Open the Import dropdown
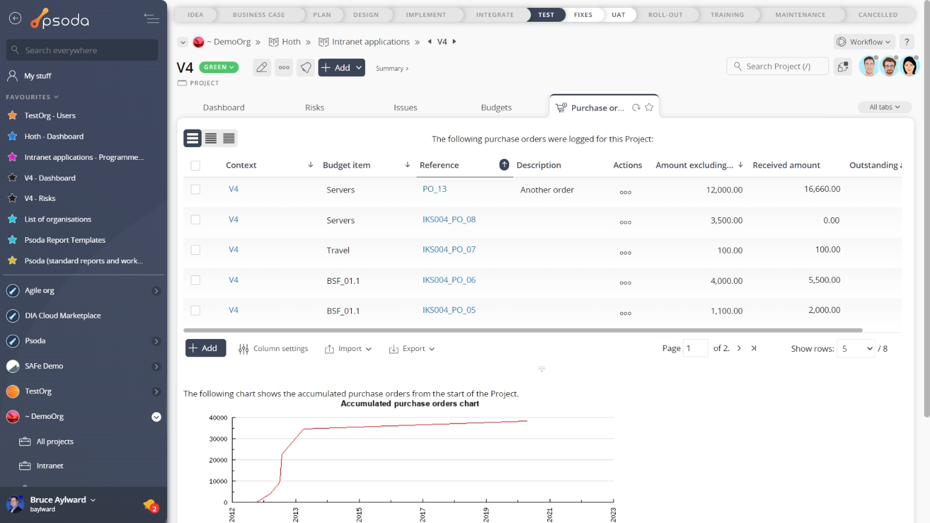This screenshot has height=523, width=930. 348,349
